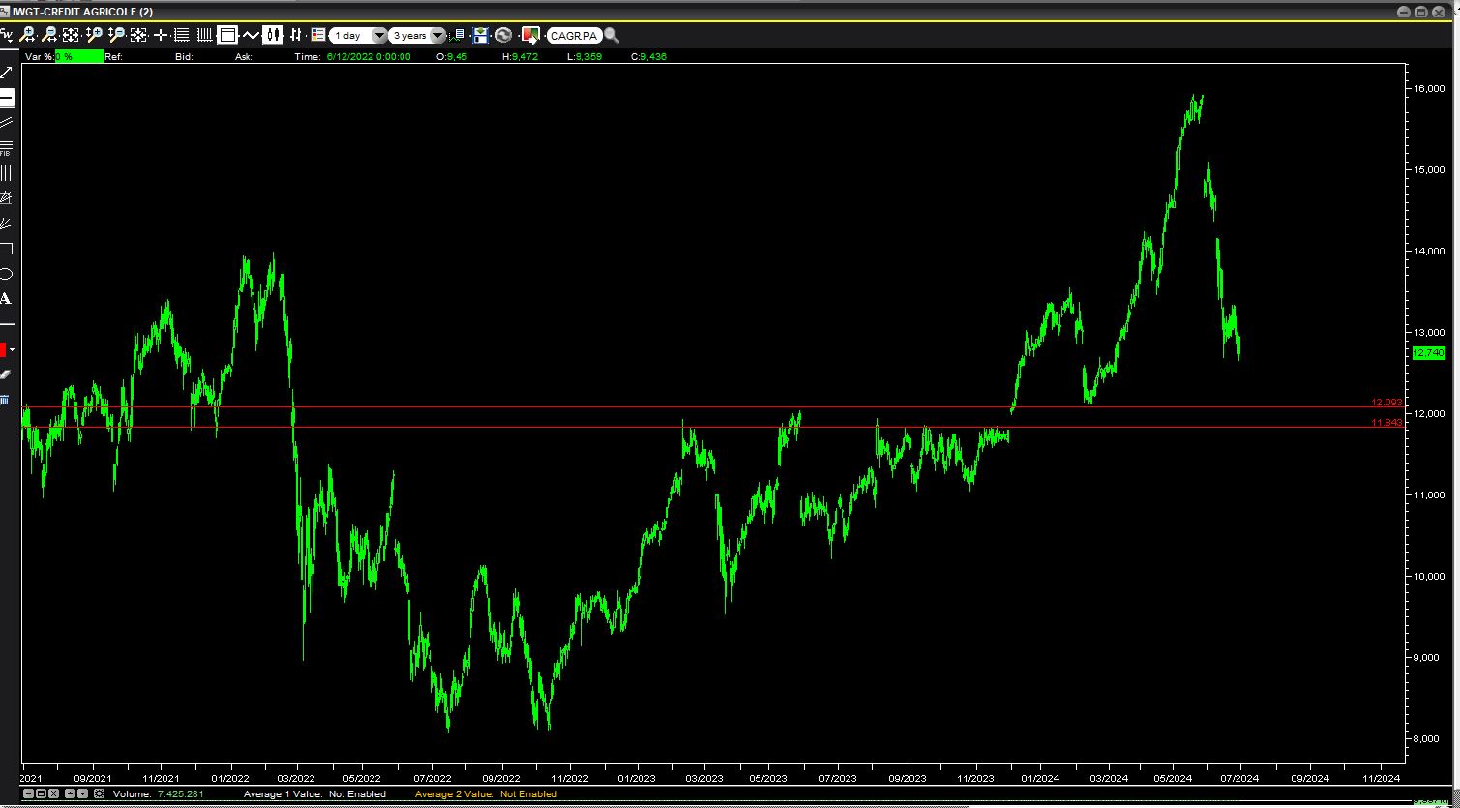Image resolution: width=1460 pixels, height=808 pixels.
Task: Choose the ellipse drawing tool
Action: pos(6,274)
